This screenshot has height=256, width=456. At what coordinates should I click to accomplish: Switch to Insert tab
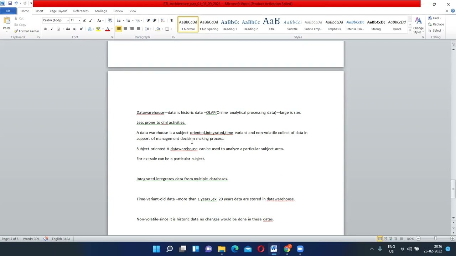(x=39, y=11)
